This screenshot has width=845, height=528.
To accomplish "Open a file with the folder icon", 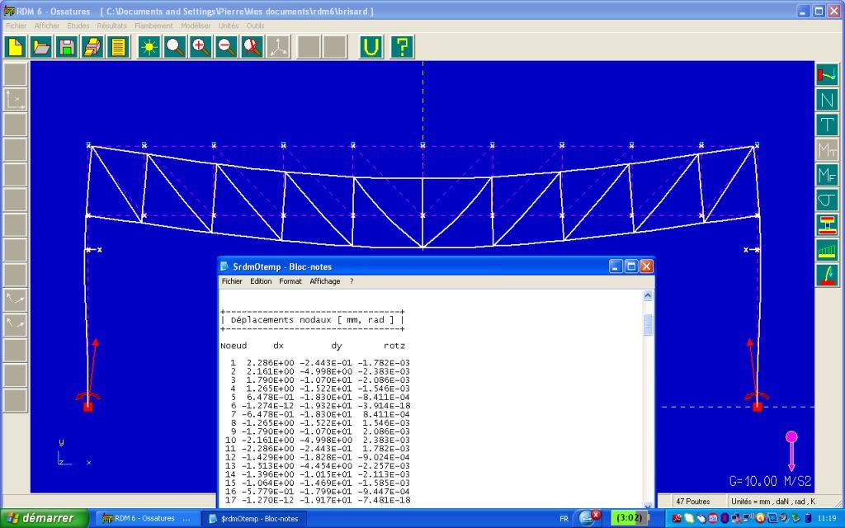I will tap(41, 47).
